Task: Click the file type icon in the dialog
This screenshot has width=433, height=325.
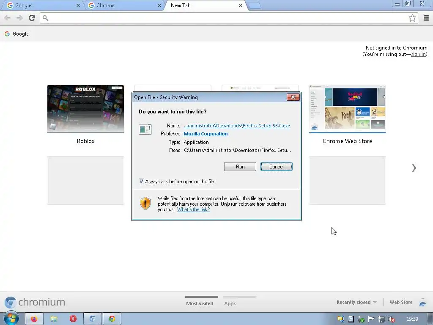Action: click(x=145, y=129)
